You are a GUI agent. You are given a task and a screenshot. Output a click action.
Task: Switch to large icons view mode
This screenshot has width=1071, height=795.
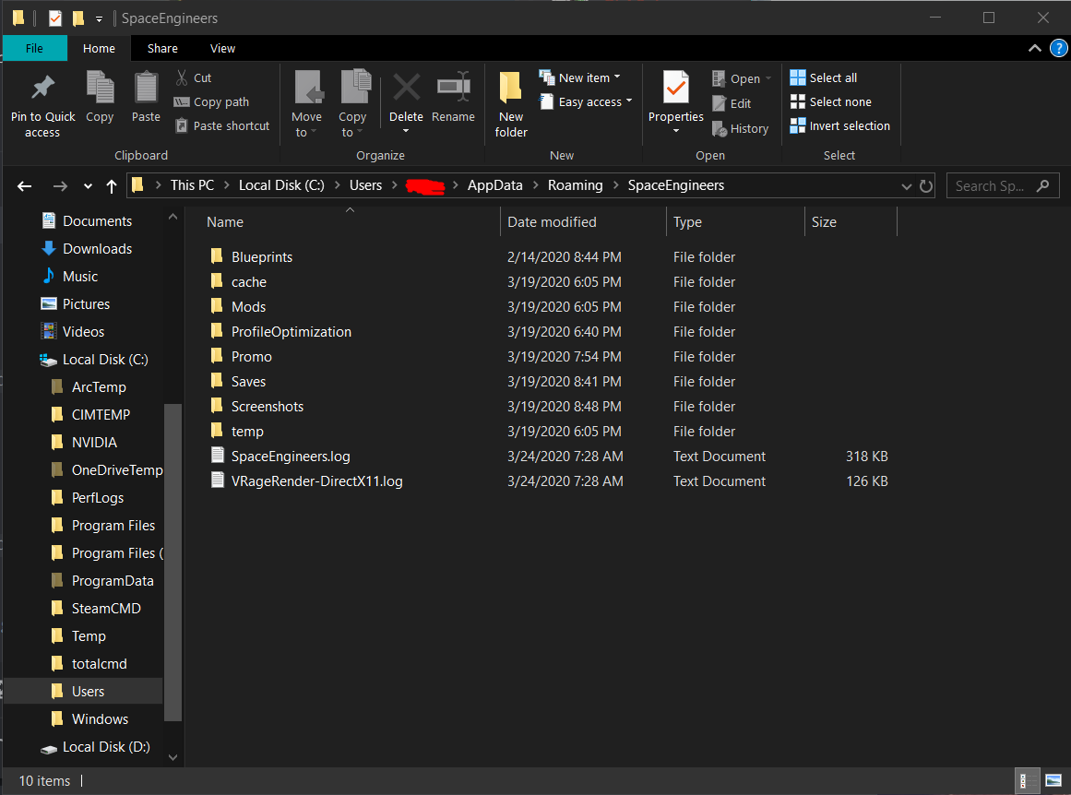tap(1053, 780)
